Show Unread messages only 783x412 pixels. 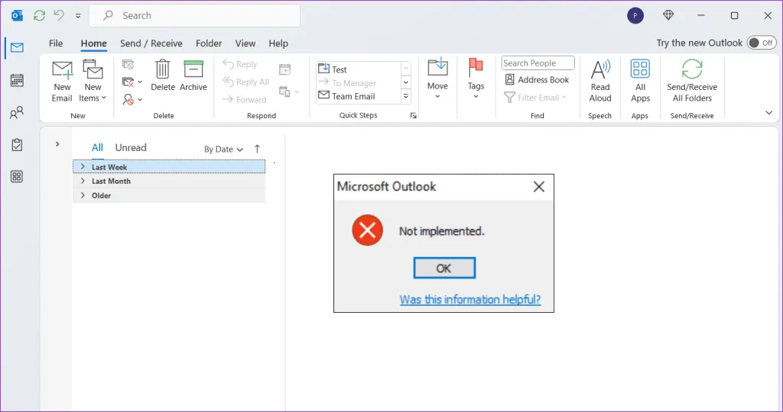coord(131,148)
